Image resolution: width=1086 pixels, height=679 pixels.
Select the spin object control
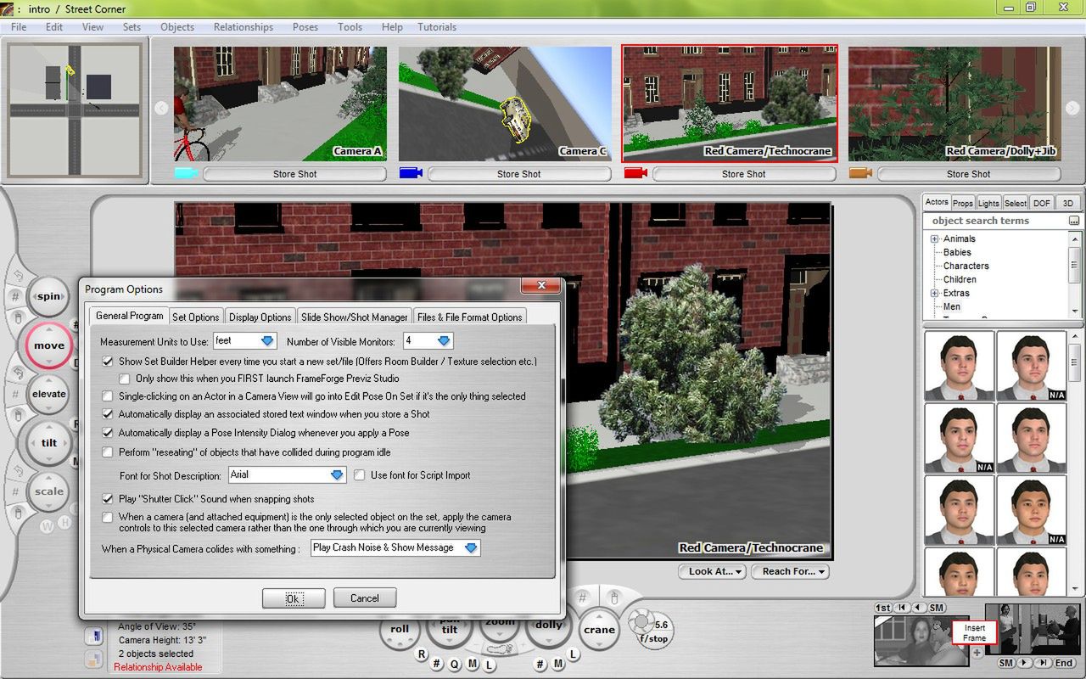[49, 296]
